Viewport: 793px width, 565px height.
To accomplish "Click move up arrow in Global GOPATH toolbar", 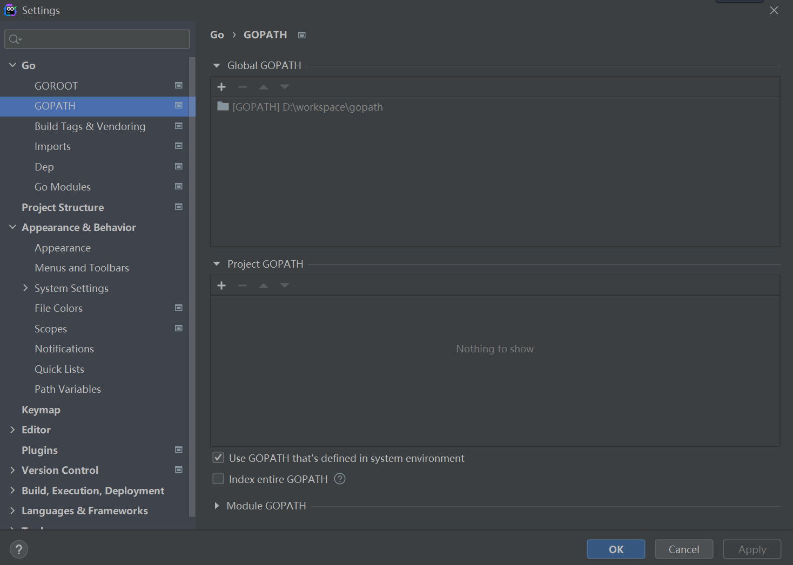I will (264, 87).
